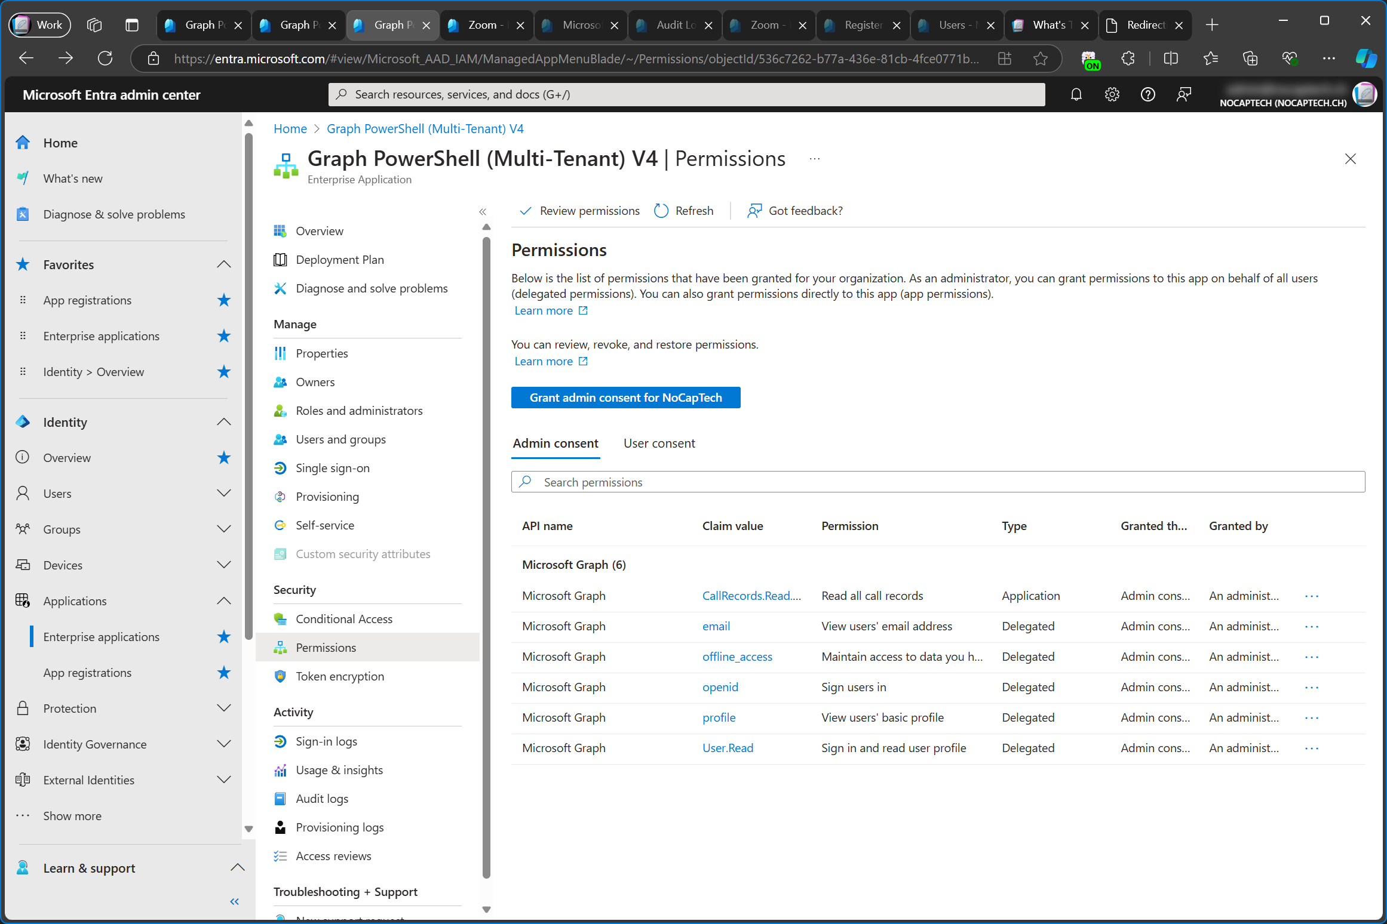Image resolution: width=1387 pixels, height=924 pixels.
Task: Click the Access reviews icon
Action: (281, 855)
